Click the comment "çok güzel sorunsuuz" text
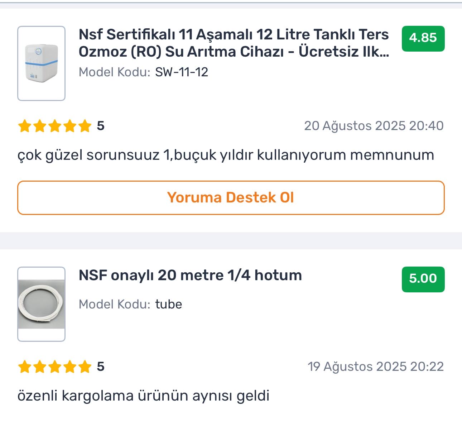 (x=88, y=156)
